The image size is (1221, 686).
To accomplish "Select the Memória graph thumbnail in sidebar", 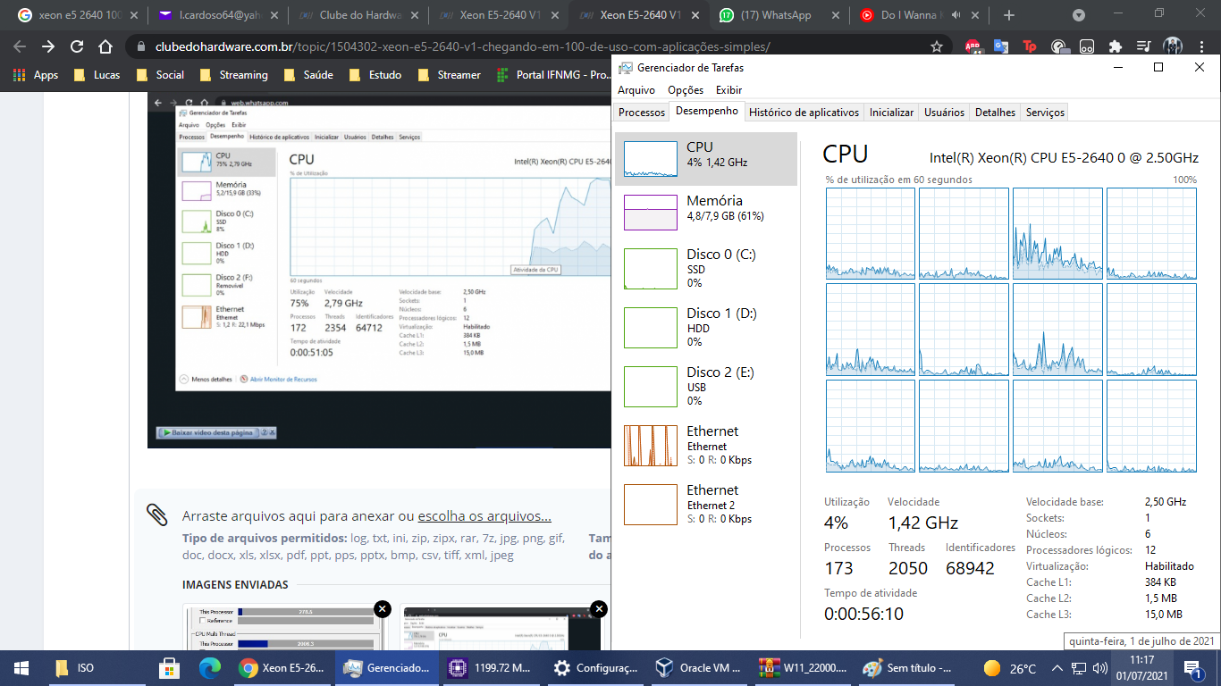I will (651, 213).
